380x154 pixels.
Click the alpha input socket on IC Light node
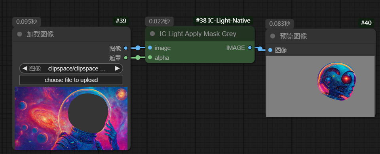click(x=150, y=57)
